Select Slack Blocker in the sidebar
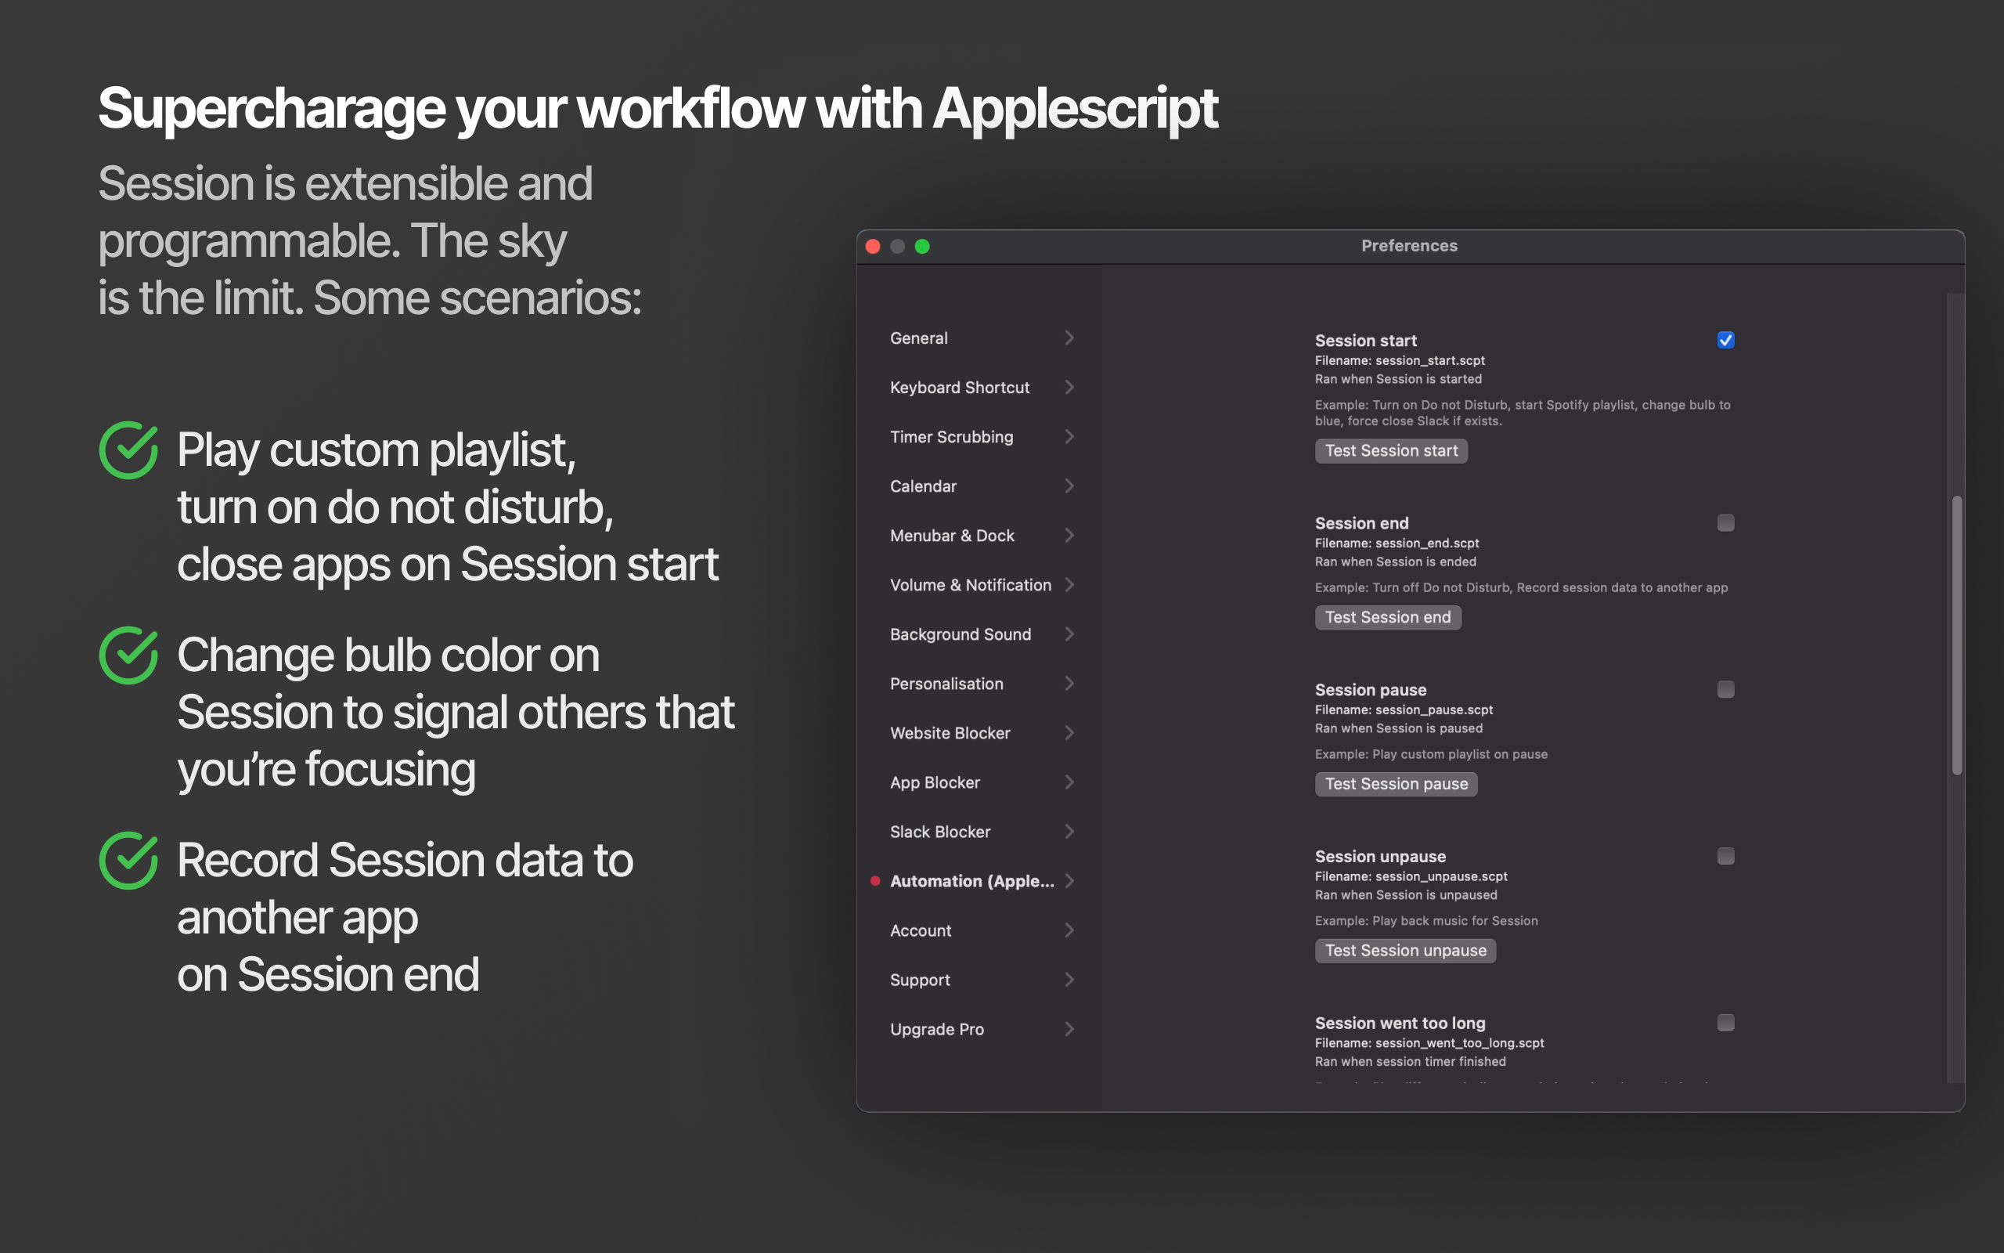 [x=940, y=831]
